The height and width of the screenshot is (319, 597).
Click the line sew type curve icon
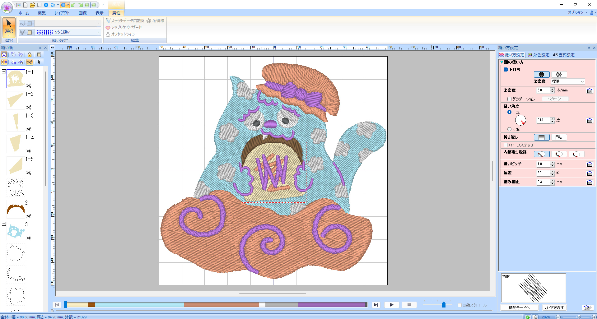22,23
